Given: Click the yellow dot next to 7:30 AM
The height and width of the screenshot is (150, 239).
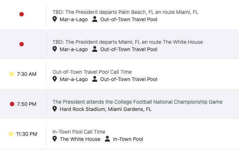Looking at the screenshot, I should coord(12,74).
